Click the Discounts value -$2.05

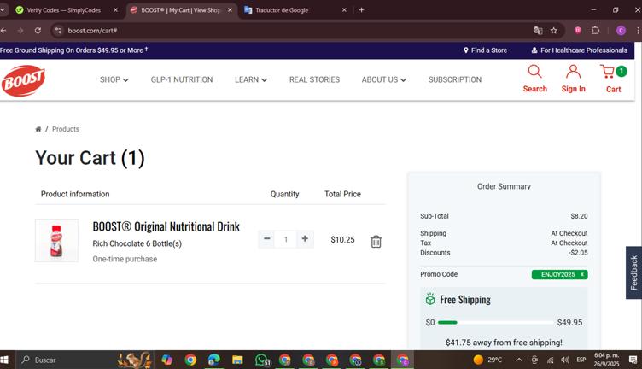pyautogui.click(x=578, y=253)
